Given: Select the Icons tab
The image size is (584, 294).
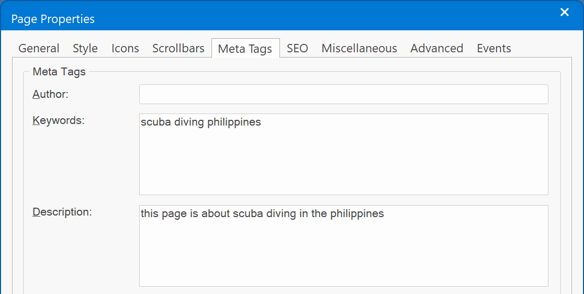Looking at the screenshot, I should coord(125,49).
